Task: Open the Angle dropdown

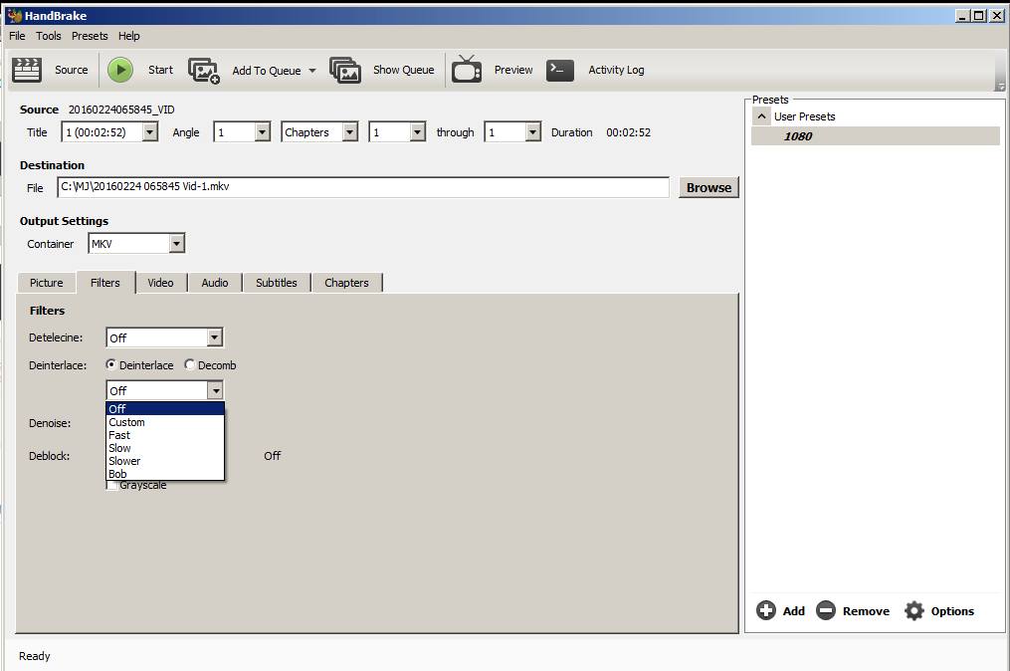Action: (262, 132)
